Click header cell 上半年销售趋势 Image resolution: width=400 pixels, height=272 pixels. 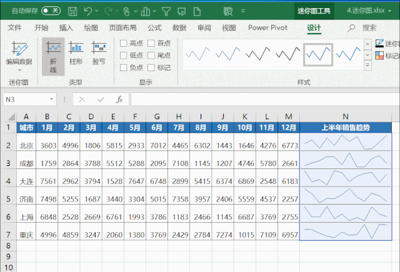click(x=346, y=127)
